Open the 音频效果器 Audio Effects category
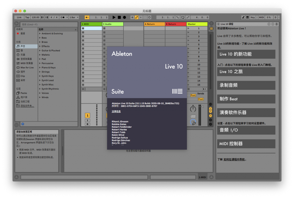This screenshot has width=294, height=198. [x=26, y=59]
